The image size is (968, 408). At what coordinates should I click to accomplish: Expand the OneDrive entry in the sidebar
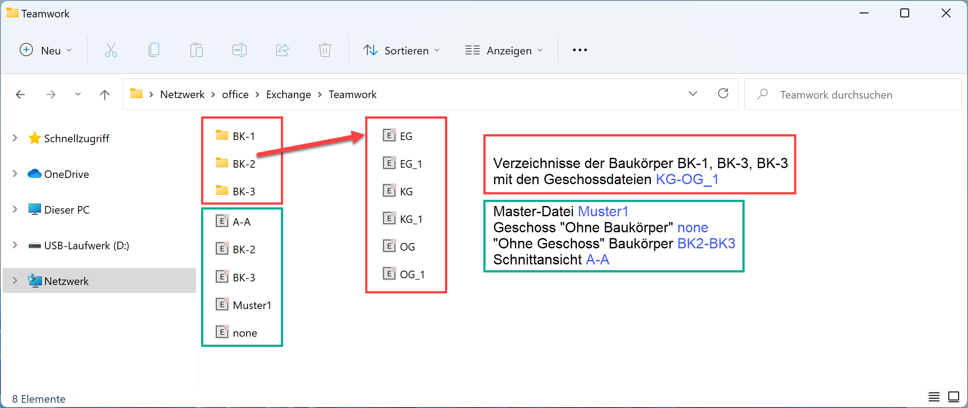15,174
